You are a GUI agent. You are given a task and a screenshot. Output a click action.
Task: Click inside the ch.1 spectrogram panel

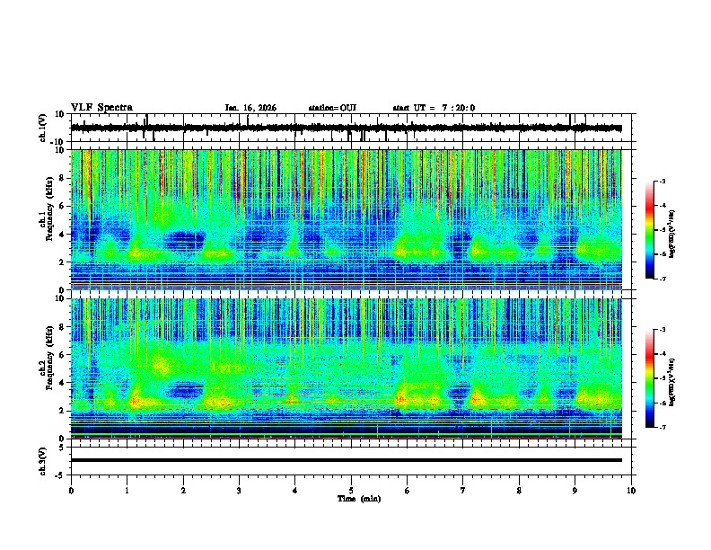[347, 219]
